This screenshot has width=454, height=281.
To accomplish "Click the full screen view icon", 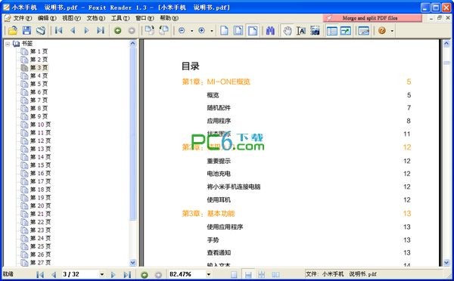I will [x=346, y=30].
